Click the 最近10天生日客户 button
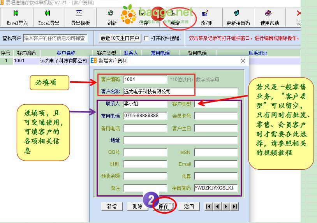 120,38
